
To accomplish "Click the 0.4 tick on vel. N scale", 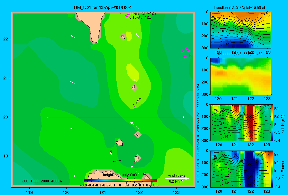I will tap(276, 108).
